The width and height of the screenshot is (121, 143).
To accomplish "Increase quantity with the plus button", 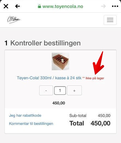I will 74,90.
